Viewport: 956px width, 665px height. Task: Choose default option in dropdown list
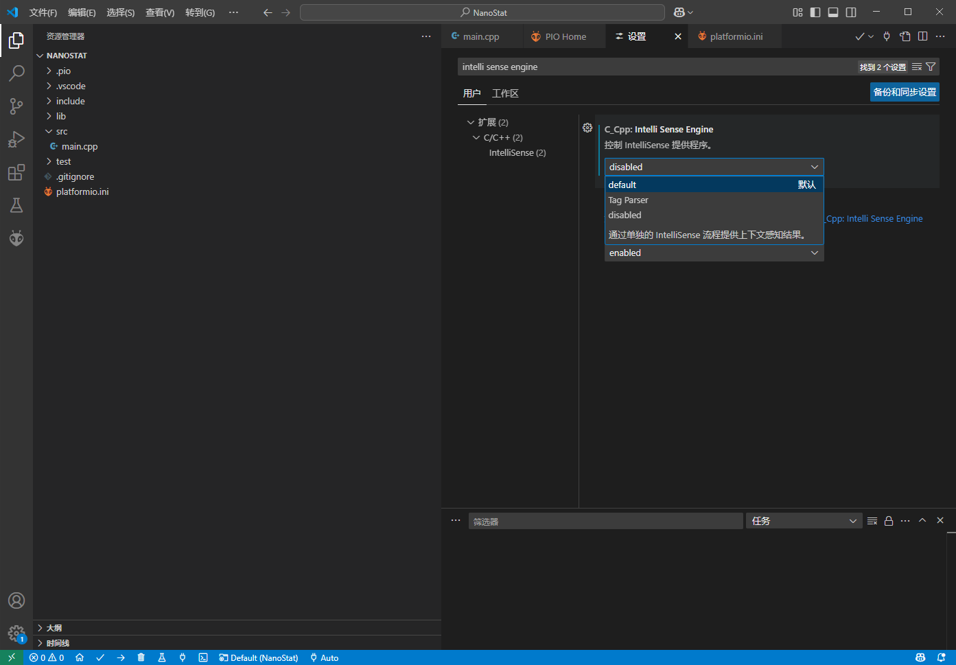click(714, 185)
